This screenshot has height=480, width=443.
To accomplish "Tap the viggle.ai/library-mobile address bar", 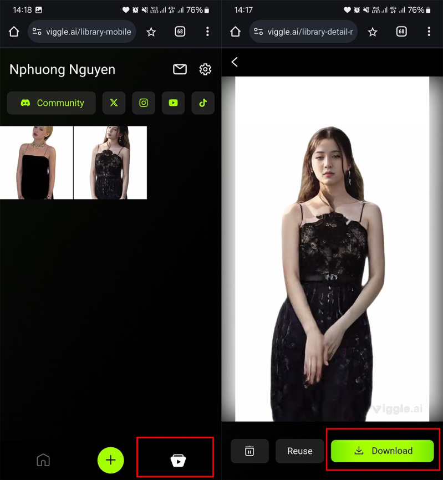I will pyautogui.click(x=82, y=32).
